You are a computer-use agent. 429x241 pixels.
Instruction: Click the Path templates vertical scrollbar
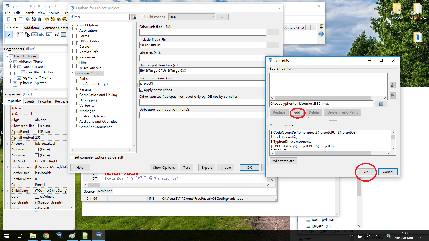coord(393,140)
